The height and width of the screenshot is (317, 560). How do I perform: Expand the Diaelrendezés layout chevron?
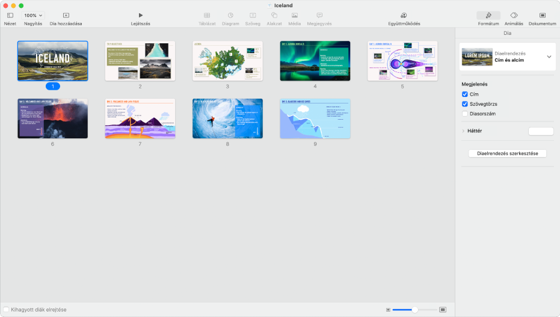549,57
